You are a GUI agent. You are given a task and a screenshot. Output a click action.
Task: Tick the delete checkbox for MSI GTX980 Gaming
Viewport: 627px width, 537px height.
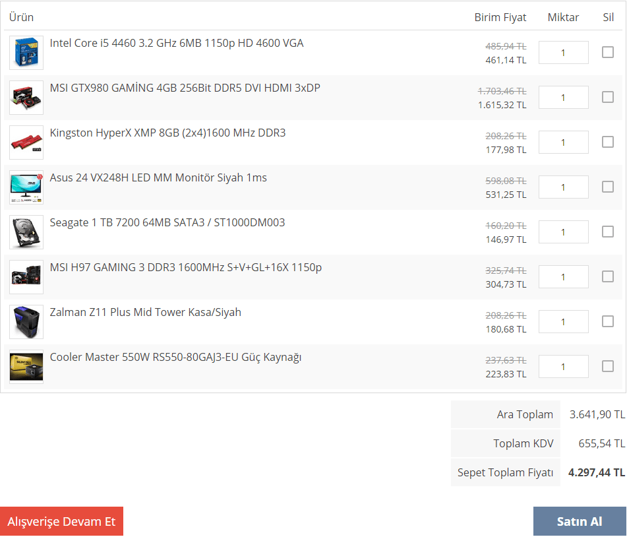pos(608,97)
